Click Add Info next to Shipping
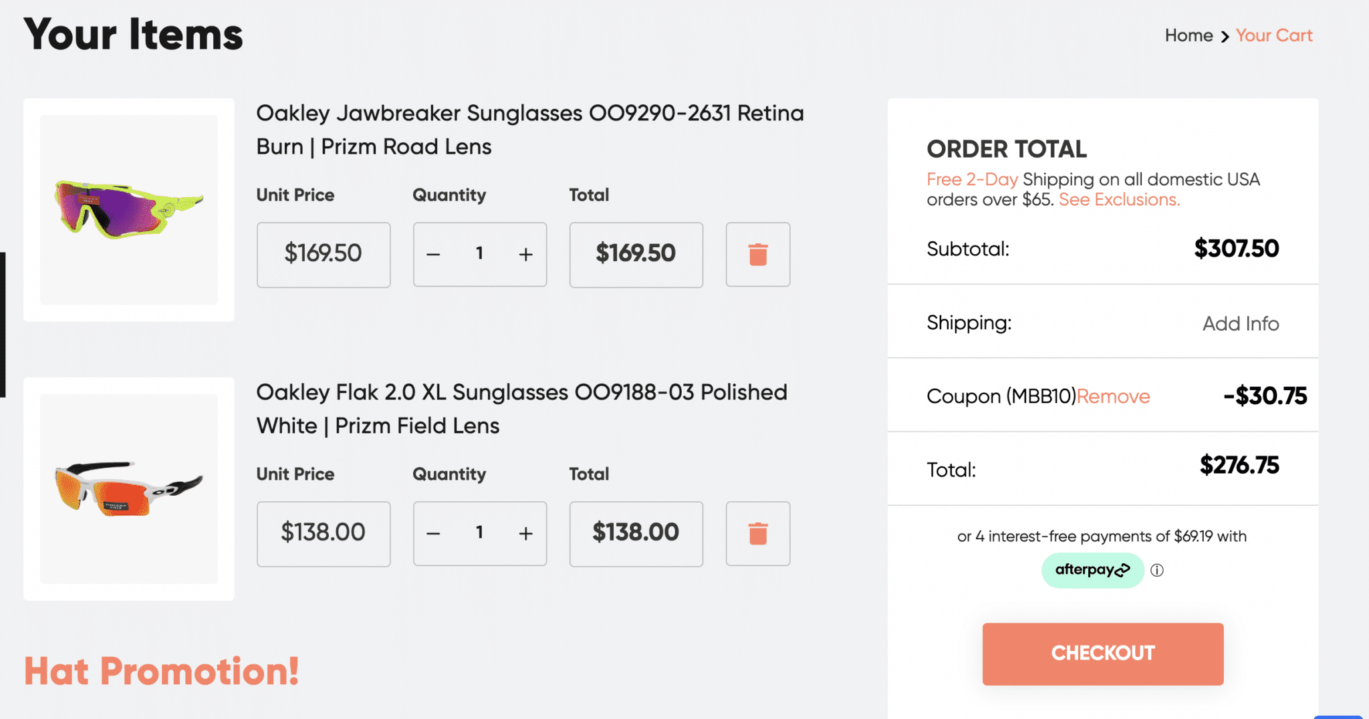The height and width of the screenshot is (719, 1369). pyautogui.click(x=1241, y=323)
